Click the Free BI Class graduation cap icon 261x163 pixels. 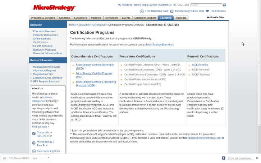[207, 11]
